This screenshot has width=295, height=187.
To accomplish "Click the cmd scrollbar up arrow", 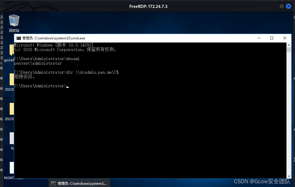I will 289,45.
